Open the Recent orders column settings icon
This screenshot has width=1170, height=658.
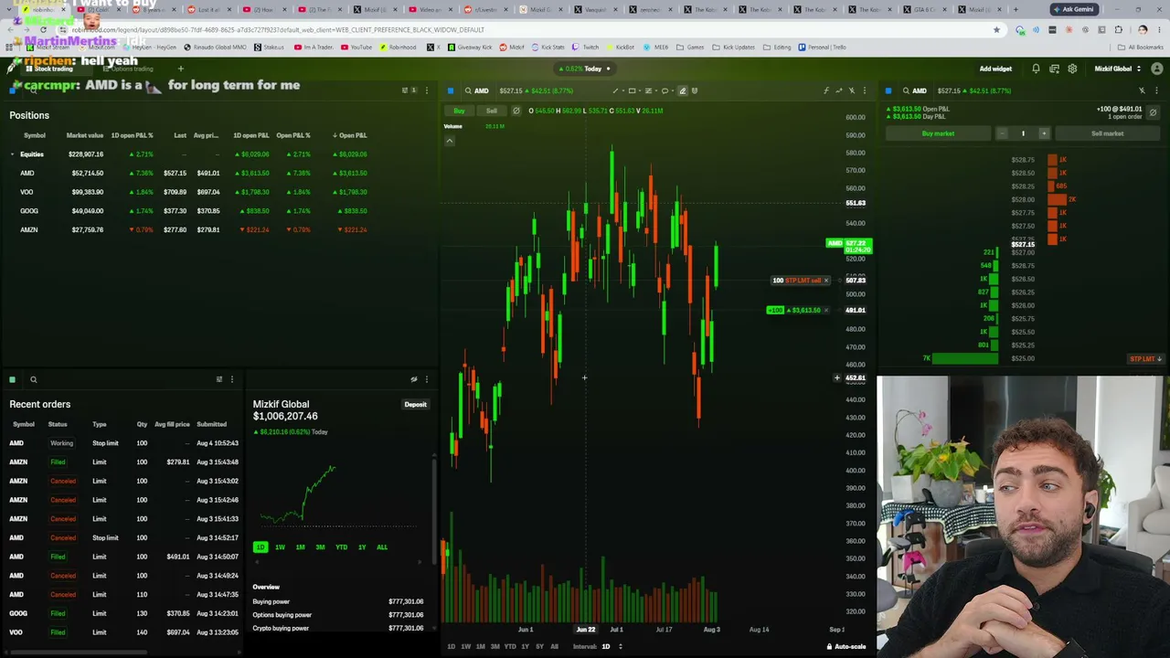click(x=218, y=379)
